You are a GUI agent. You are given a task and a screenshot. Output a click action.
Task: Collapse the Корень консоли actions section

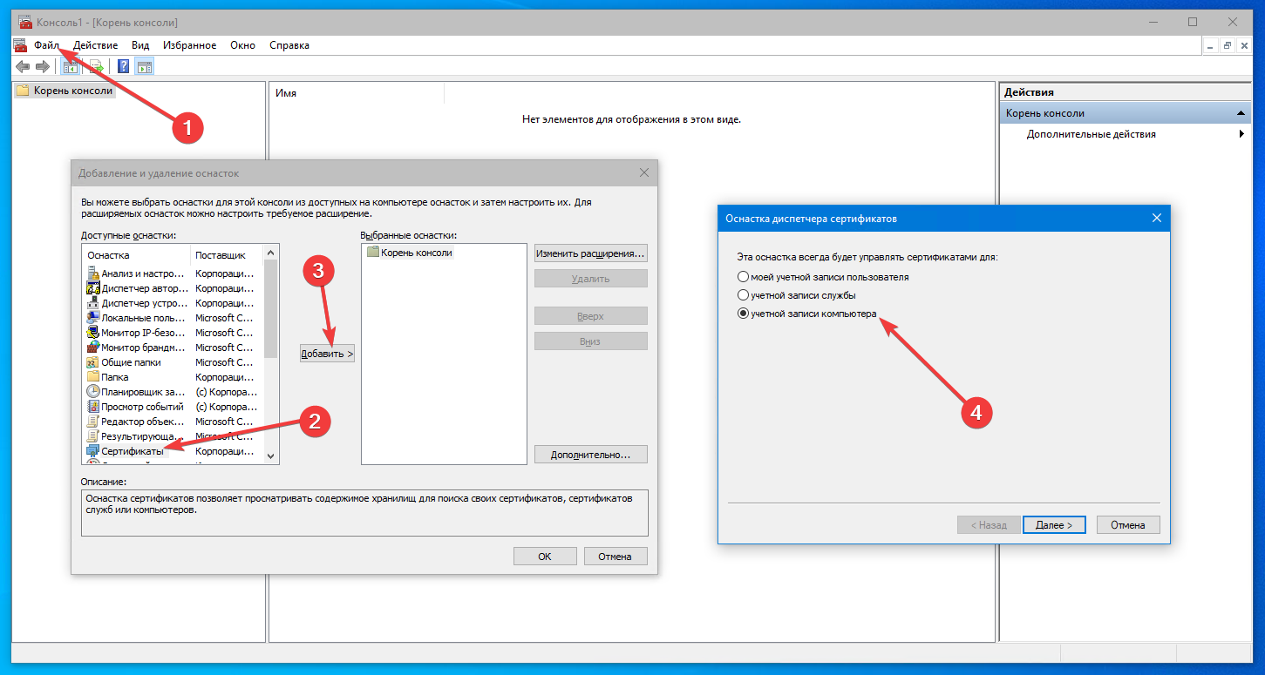[1241, 111]
